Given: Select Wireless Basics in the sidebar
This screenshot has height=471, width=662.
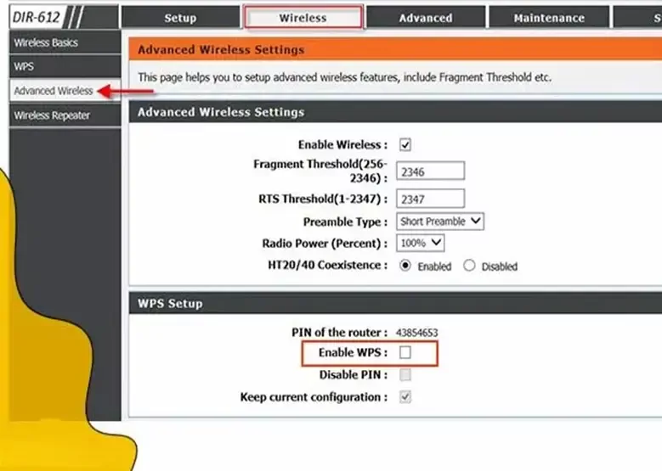Looking at the screenshot, I should click(x=46, y=42).
